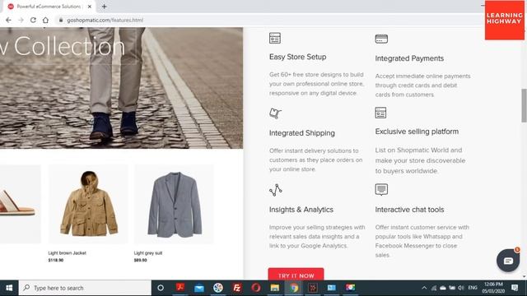Click the Easy Store Setup feature icon

pos(274,38)
